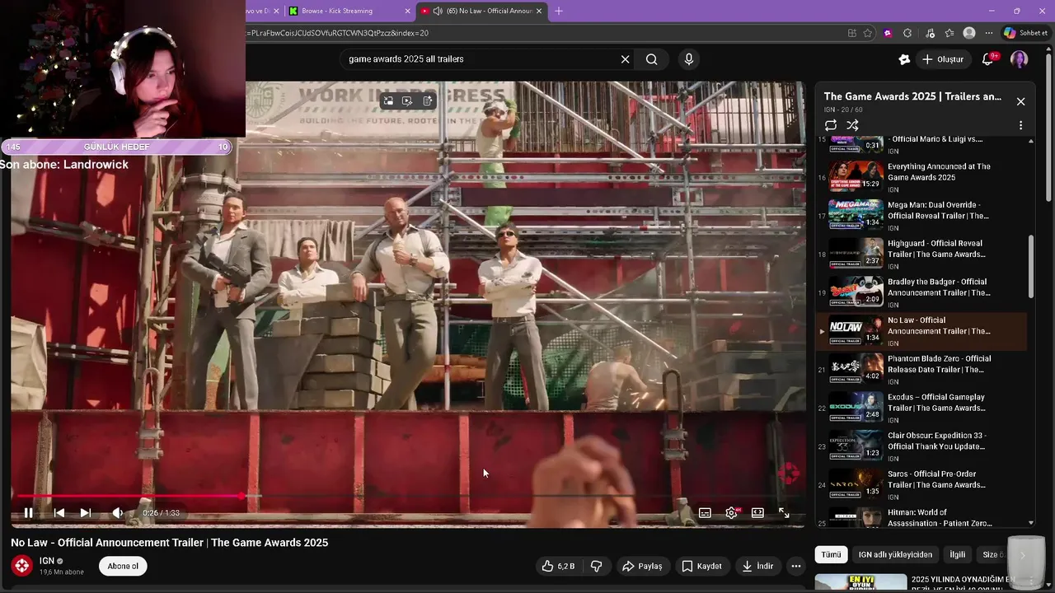Select Saros Official Pre-Order Trailer
The height and width of the screenshot is (593, 1055).
click(921, 485)
